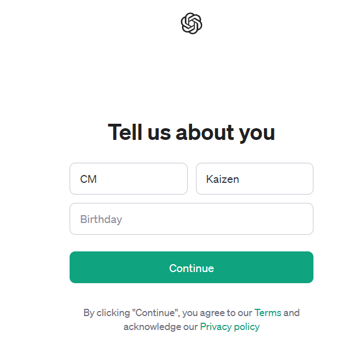View the terms of service agreement
This screenshot has height=364, width=363.
pyautogui.click(x=268, y=313)
